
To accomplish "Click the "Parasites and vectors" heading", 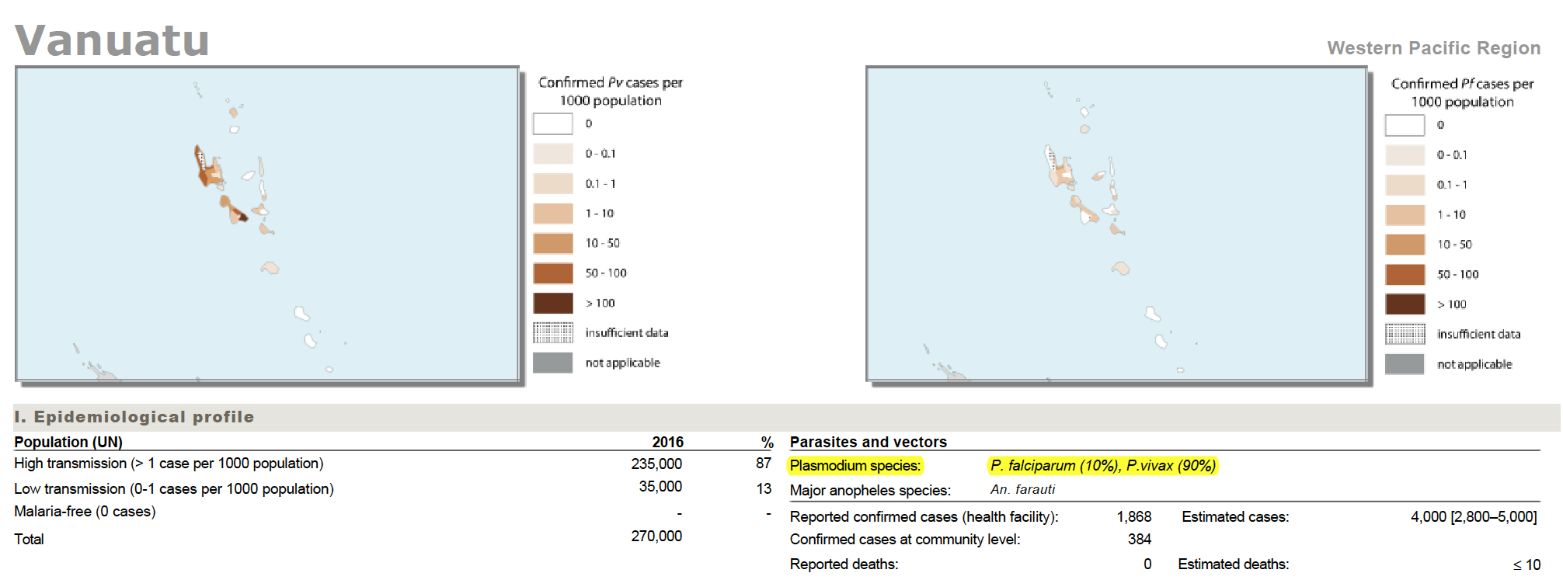I will click(x=868, y=442).
